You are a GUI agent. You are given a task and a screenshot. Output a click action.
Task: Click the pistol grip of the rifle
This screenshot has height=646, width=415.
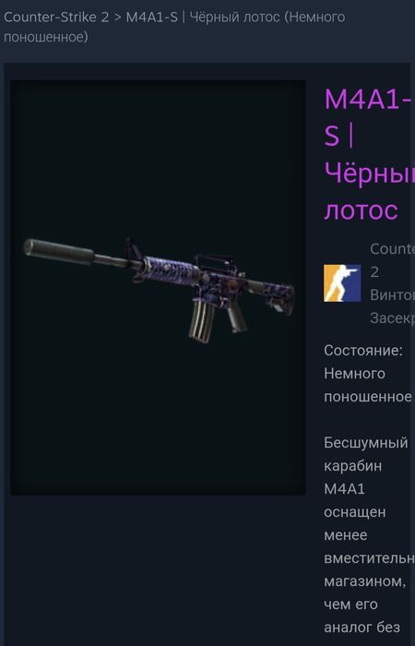(237, 318)
